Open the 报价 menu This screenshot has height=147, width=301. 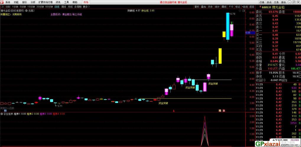pyautogui.click(x=25, y=2)
